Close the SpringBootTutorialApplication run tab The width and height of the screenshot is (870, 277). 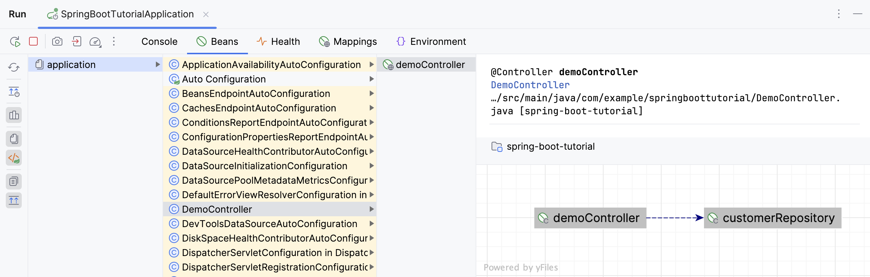coord(206,14)
